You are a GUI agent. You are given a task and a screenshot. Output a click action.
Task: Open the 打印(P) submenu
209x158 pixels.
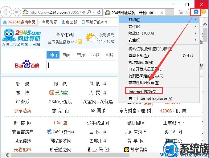click(159, 20)
